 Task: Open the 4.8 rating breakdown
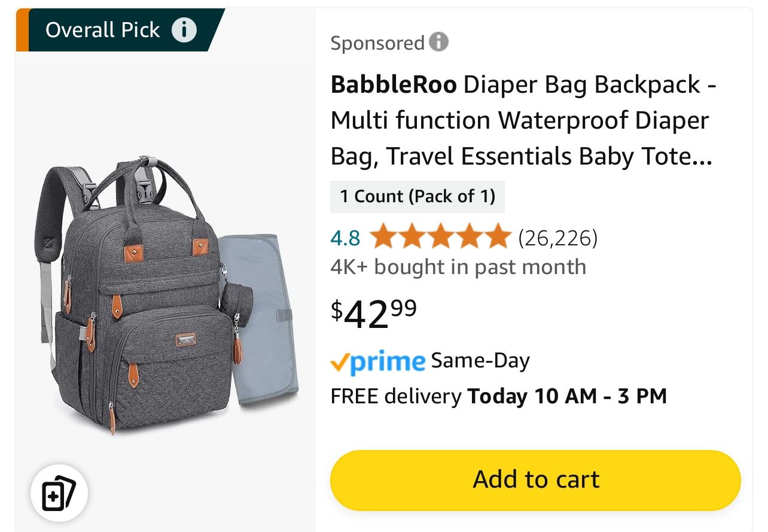tap(345, 236)
